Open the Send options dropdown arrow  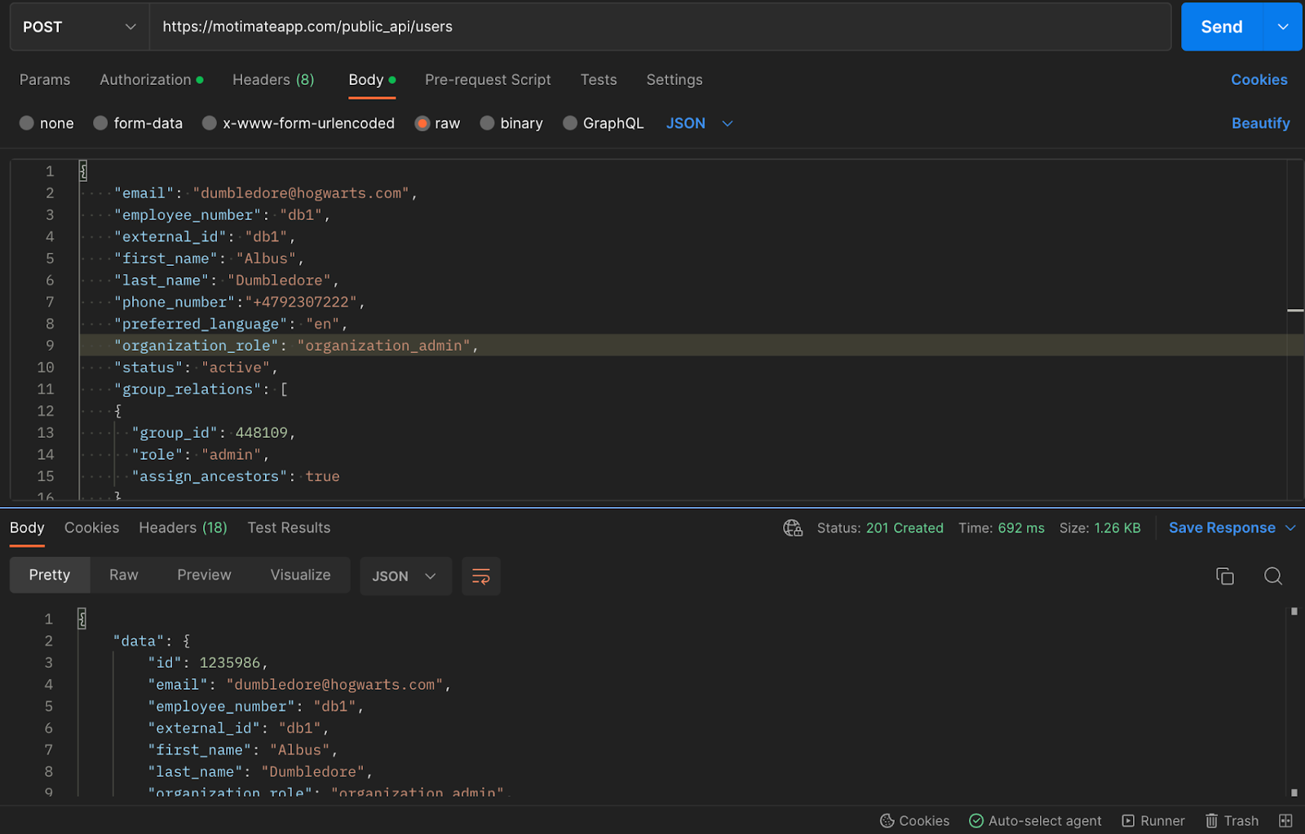click(1283, 27)
